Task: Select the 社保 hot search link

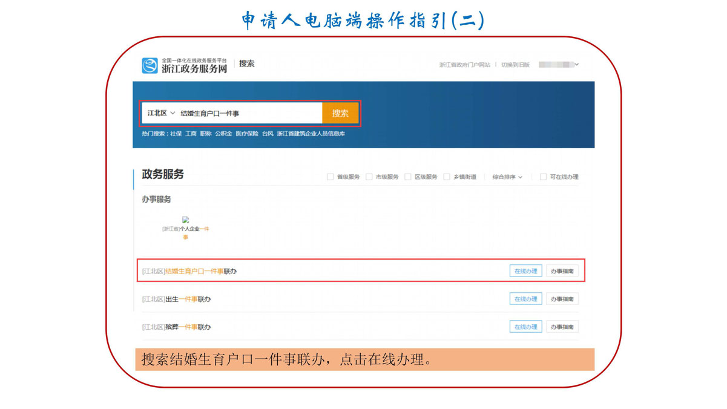Action: pyautogui.click(x=176, y=134)
